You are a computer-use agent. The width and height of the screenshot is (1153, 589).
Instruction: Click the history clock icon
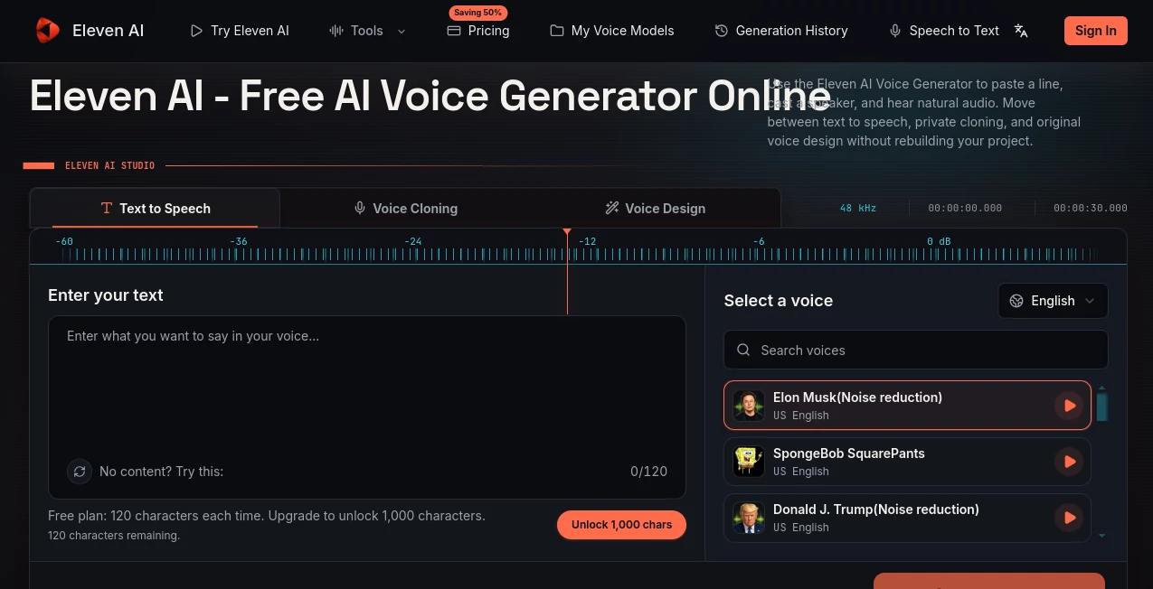click(722, 31)
